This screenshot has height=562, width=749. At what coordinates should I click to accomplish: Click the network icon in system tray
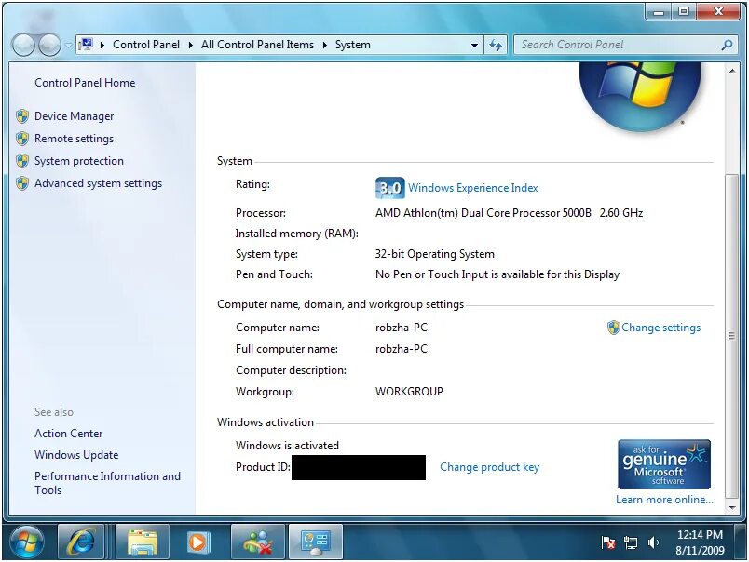click(631, 542)
